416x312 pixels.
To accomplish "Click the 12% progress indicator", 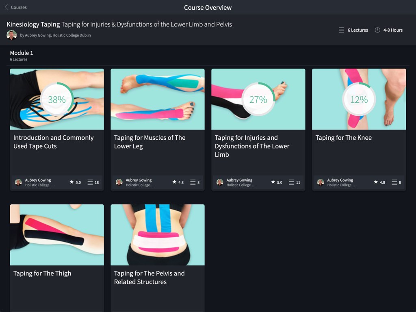I will [x=359, y=99].
